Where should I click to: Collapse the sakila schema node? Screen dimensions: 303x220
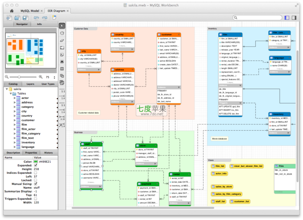pos(7,89)
